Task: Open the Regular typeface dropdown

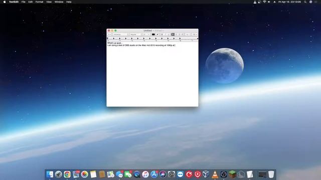Action: [x=136, y=34]
